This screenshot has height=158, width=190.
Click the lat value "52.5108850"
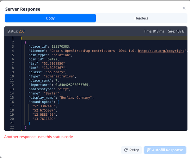(53, 64)
